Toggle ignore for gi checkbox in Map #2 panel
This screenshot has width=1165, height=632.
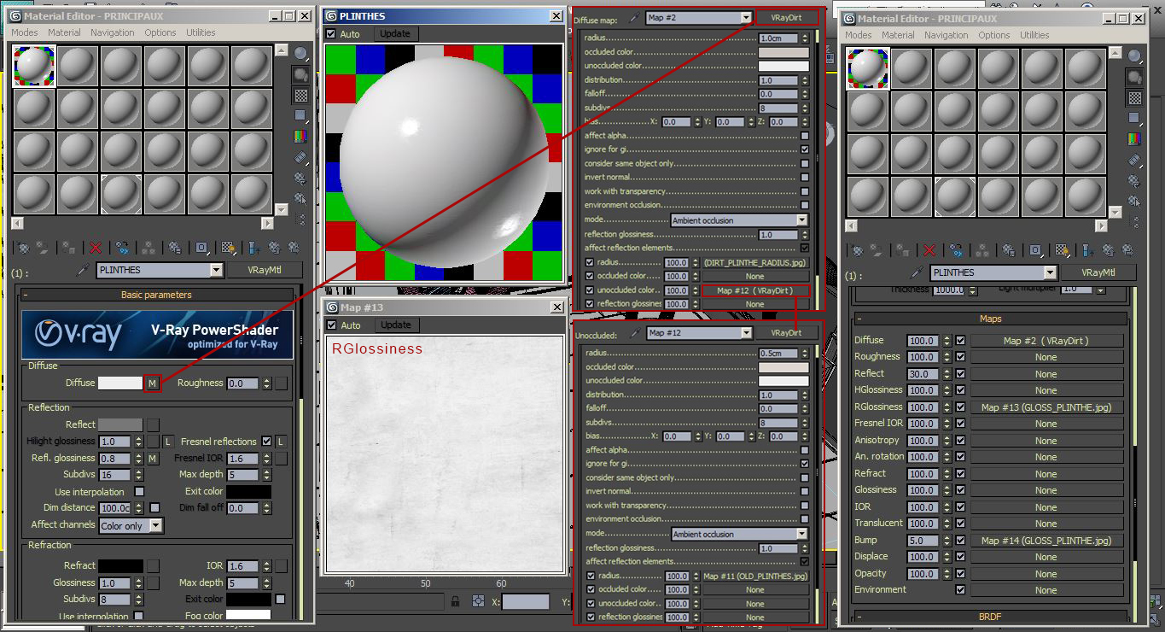pyautogui.click(x=805, y=149)
